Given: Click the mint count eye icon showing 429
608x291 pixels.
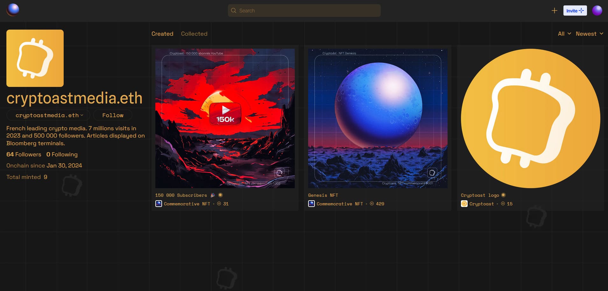Looking at the screenshot, I should [x=372, y=203].
